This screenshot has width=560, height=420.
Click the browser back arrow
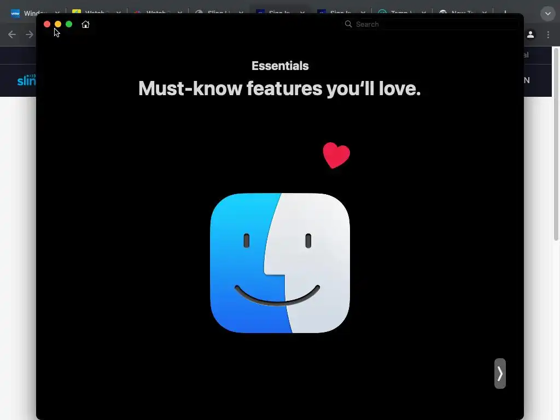(12, 34)
